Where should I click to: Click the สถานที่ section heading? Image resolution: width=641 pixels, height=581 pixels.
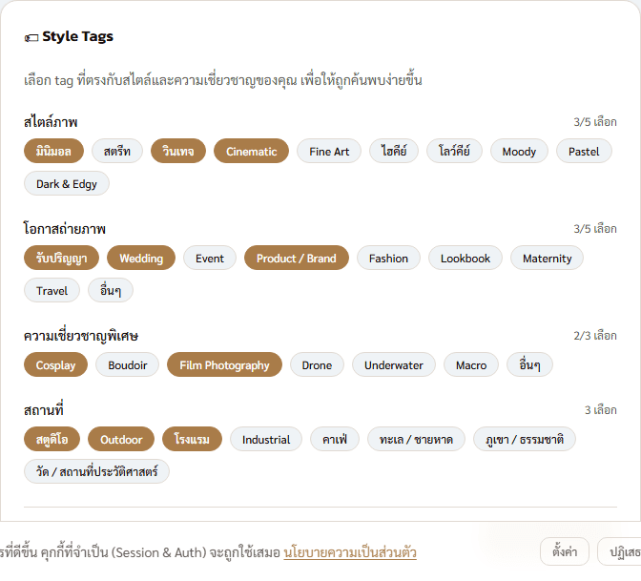[44, 409]
